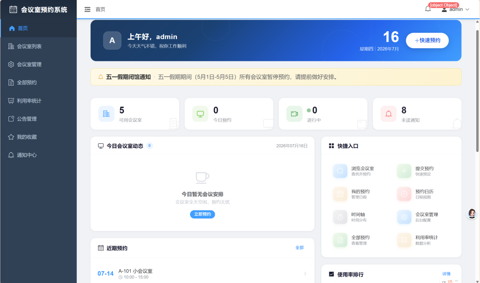Click the 近期预约 calendar icon
480x283 pixels.
[101, 248]
